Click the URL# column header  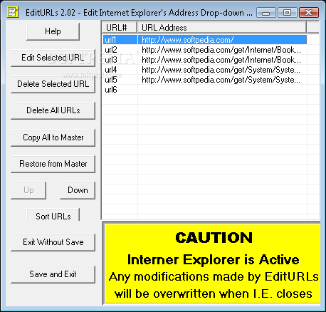coord(120,28)
